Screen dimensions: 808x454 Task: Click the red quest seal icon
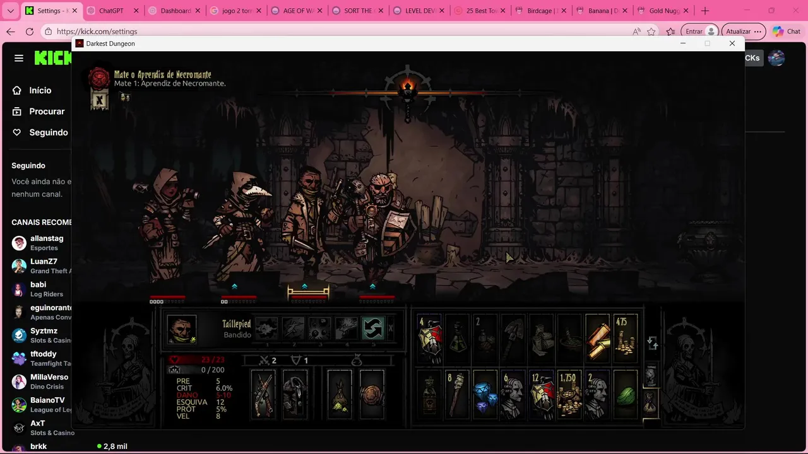pos(99,78)
